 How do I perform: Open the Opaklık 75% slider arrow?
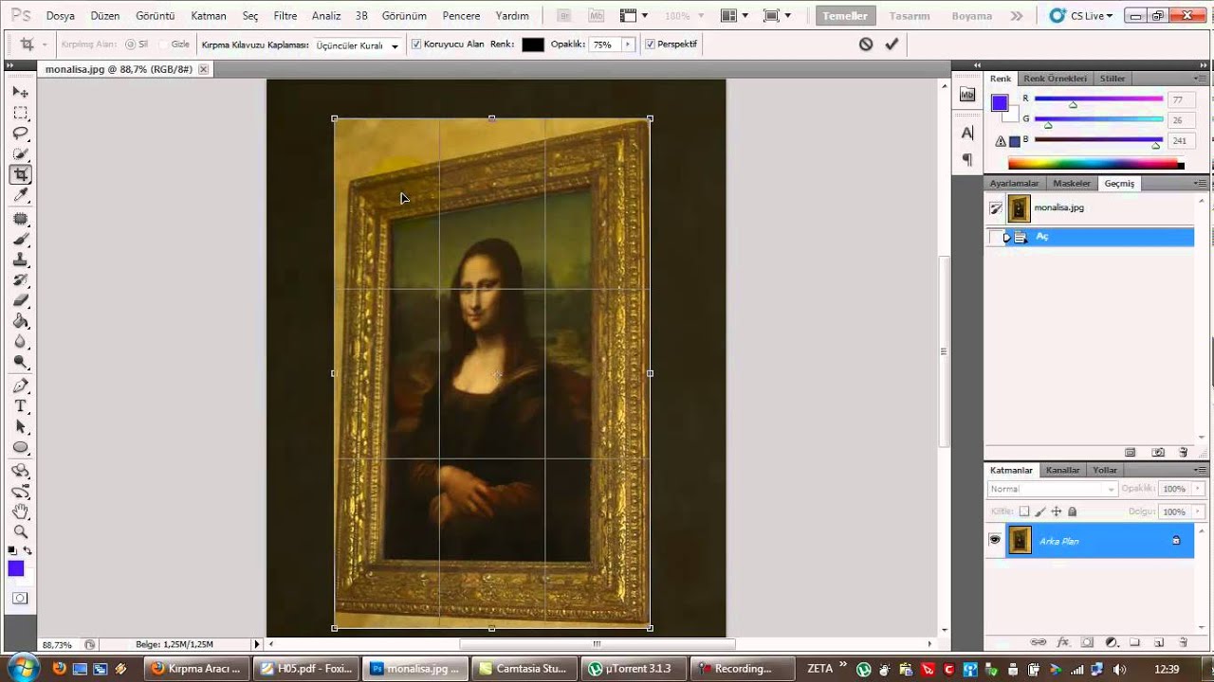(627, 45)
